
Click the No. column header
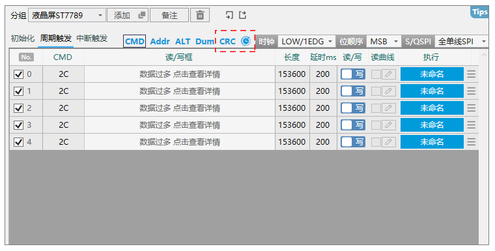click(26, 57)
